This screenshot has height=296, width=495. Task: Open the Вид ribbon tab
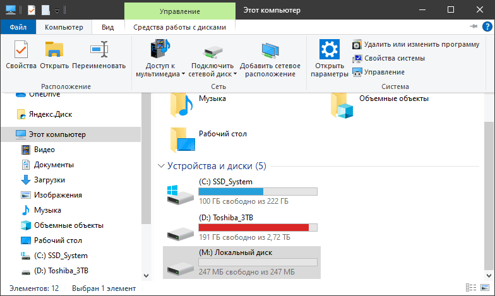coord(108,27)
